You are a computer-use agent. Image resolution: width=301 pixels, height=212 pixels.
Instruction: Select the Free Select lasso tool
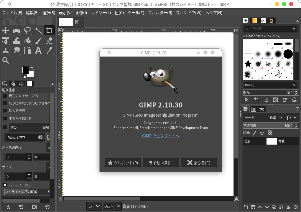click(x=27, y=30)
